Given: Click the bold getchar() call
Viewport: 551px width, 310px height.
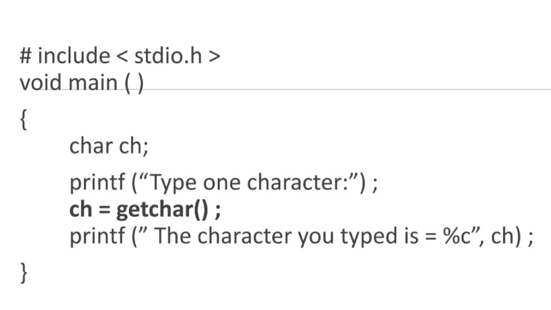Looking at the screenshot, I should (162, 209).
